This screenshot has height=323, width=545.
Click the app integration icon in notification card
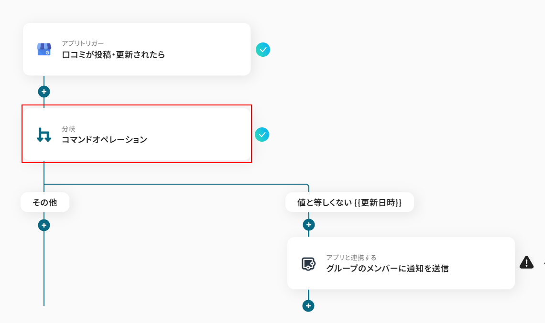(x=308, y=263)
